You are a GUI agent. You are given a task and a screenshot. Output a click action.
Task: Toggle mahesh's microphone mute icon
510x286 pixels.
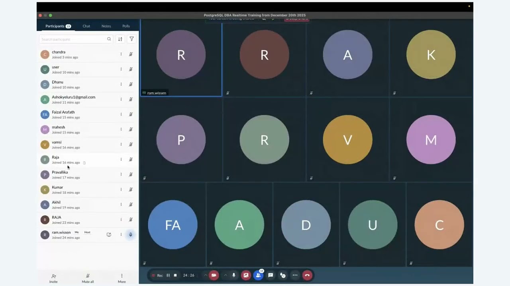click(x=131, y=129)
